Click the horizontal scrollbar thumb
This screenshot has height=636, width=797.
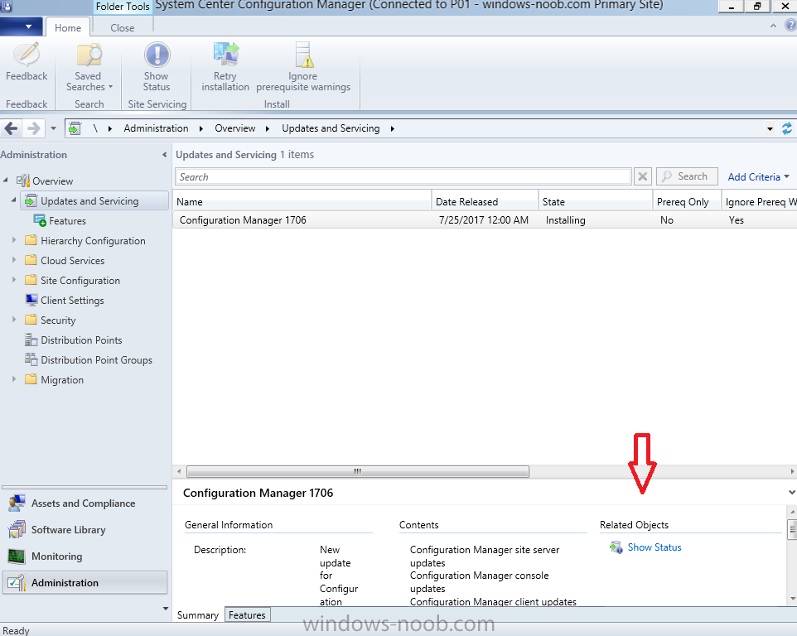click(x=358, y=471)
